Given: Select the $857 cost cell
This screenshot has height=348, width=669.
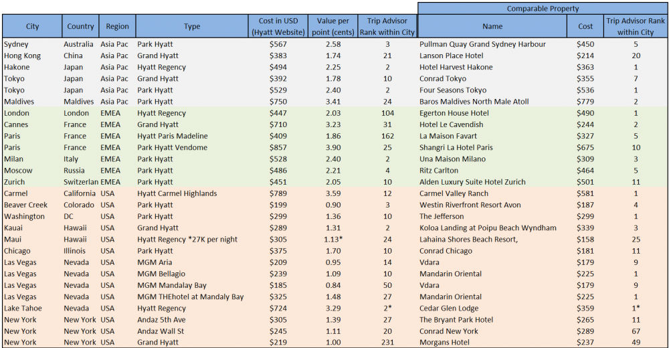Looking at the screenshot, I should 278,148.
